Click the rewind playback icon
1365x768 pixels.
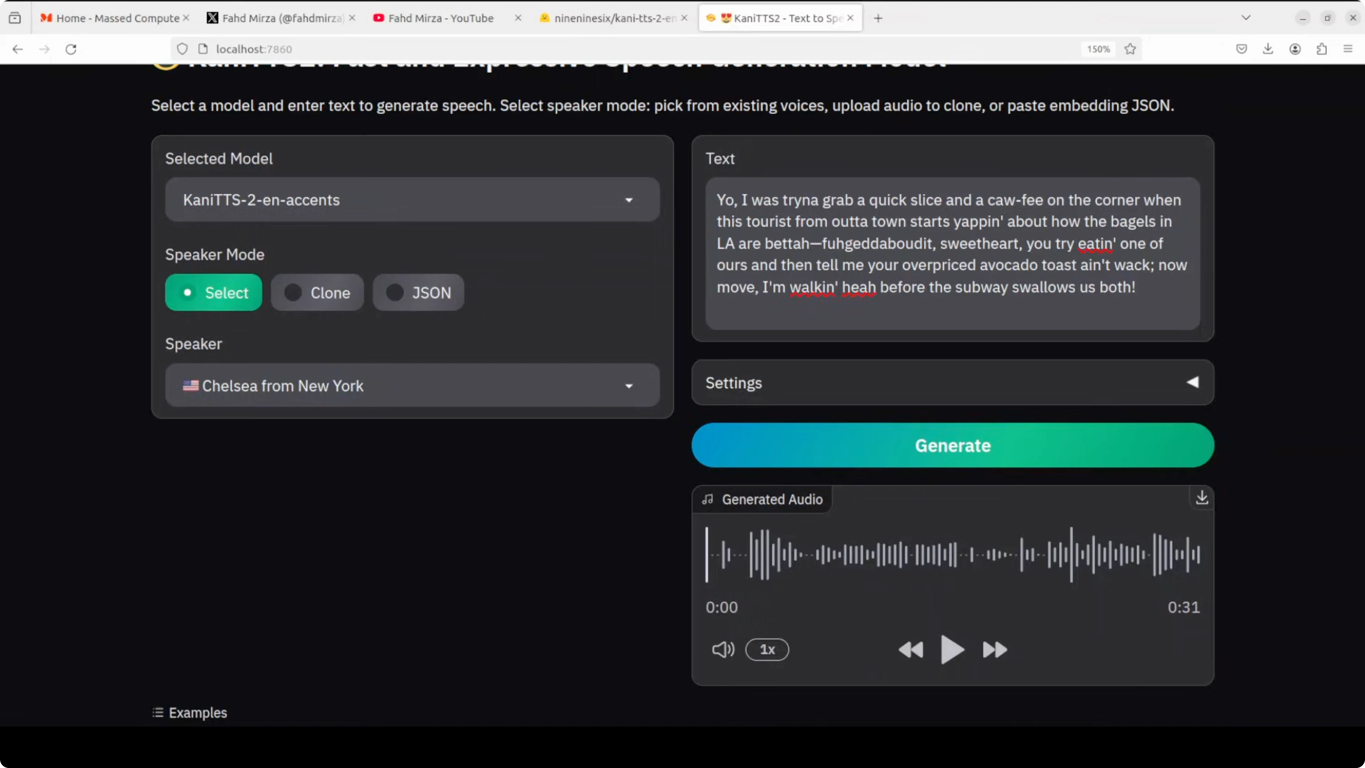click(x=911, y=650)
